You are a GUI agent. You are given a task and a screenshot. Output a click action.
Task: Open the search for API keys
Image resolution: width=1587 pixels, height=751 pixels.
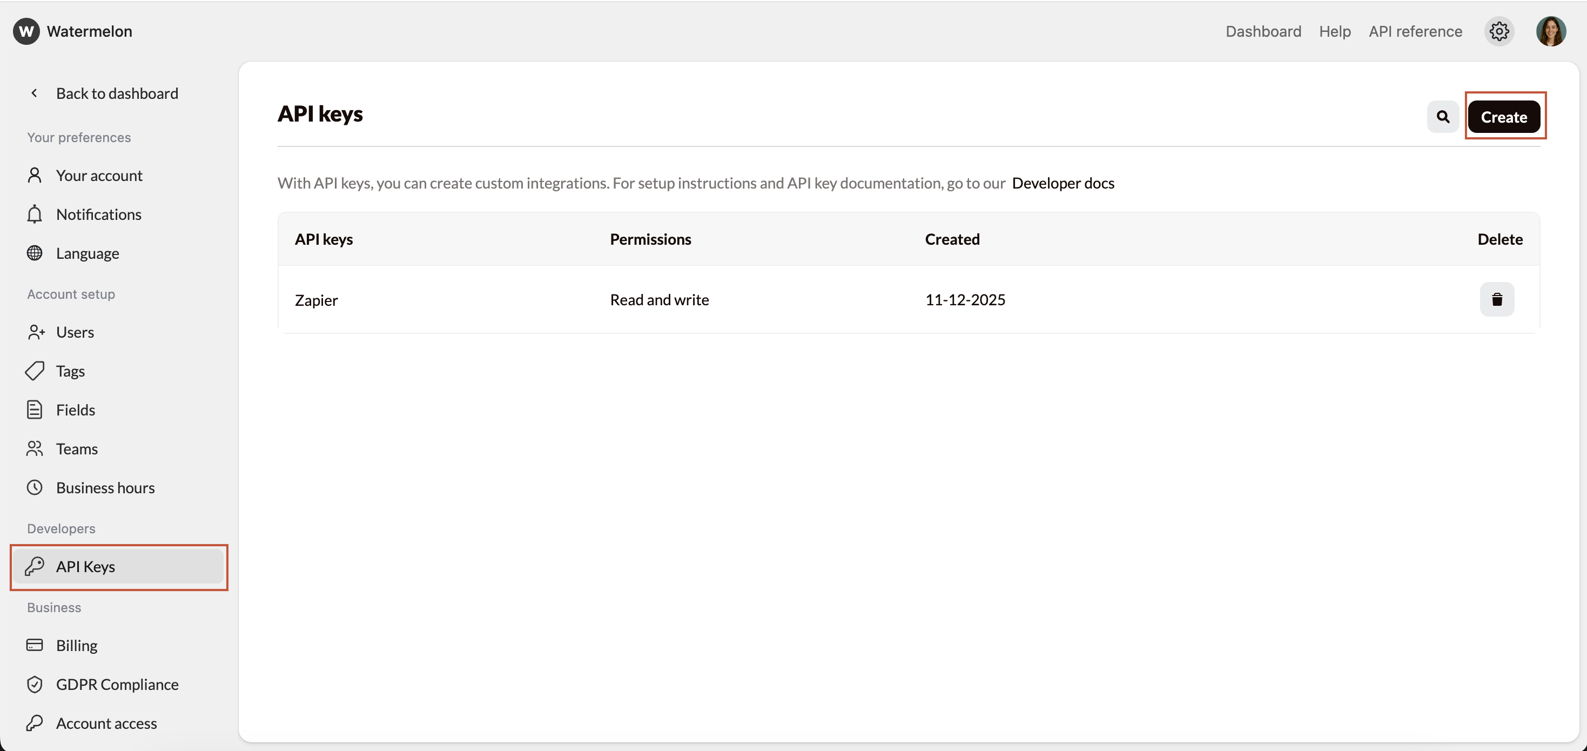click(x=1442, y=117)
